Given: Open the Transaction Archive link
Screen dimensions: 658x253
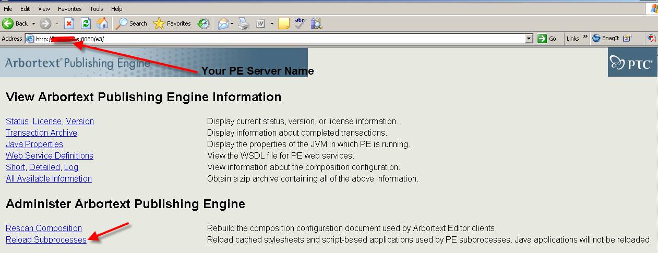Looking at the screenshot, I should (x=41, y=133).
